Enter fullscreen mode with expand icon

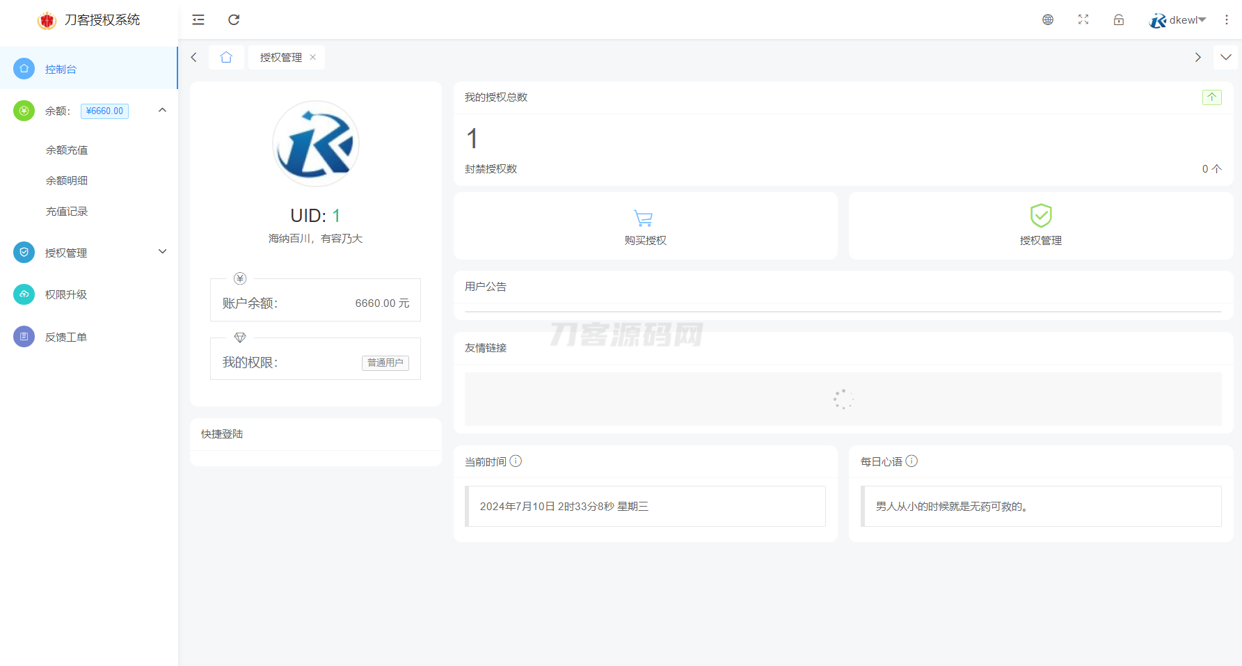[1083, 19]
